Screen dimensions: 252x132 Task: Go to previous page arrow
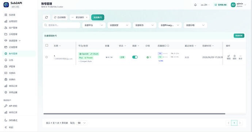(228, 123)
